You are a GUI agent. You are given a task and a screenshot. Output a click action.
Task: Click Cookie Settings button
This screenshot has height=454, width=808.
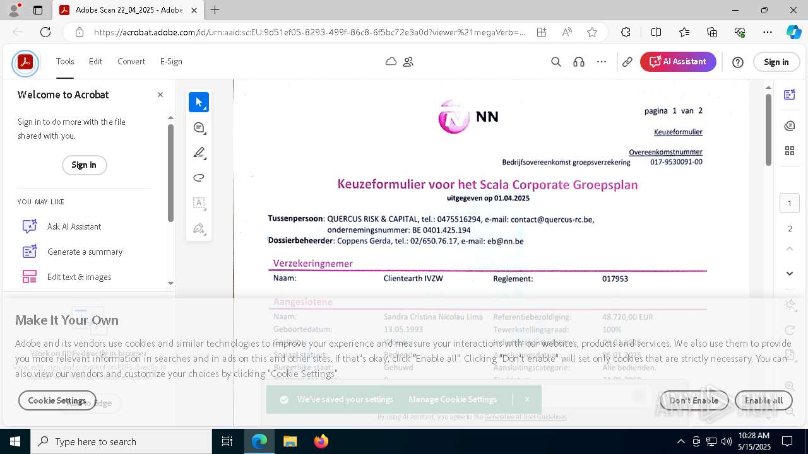(57, 400)
